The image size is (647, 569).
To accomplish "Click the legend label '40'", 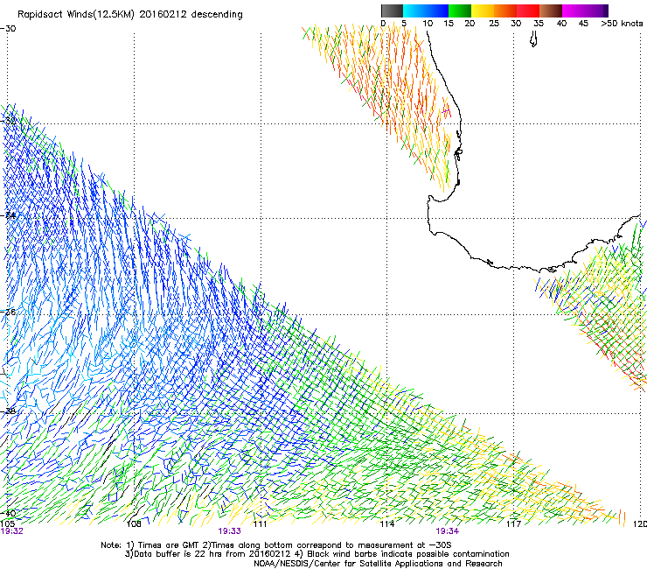I will coord(561,24).
